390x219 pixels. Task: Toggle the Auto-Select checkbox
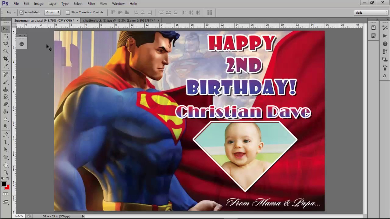pyautogui.click(x=22, y=12)
